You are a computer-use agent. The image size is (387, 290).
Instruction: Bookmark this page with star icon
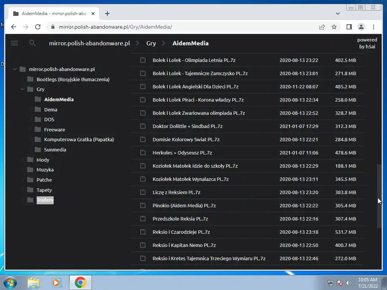(x=334, y=27)
